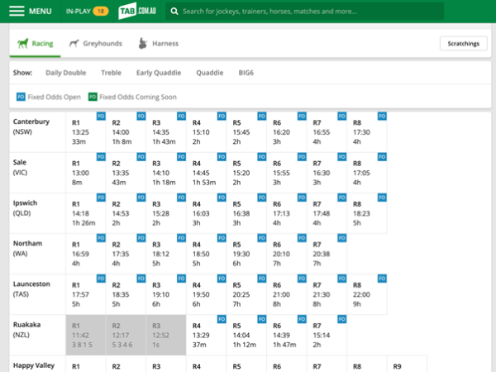Image resolution: width=496 pixels, height=372 pixels.
Task: Show Treble races
Action: (111, 73)
